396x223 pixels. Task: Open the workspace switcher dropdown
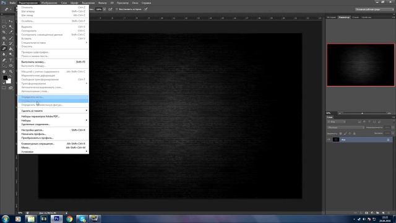click(374, 9)
